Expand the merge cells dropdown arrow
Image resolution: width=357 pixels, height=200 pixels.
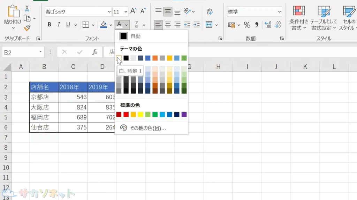(x=217, y=25)
